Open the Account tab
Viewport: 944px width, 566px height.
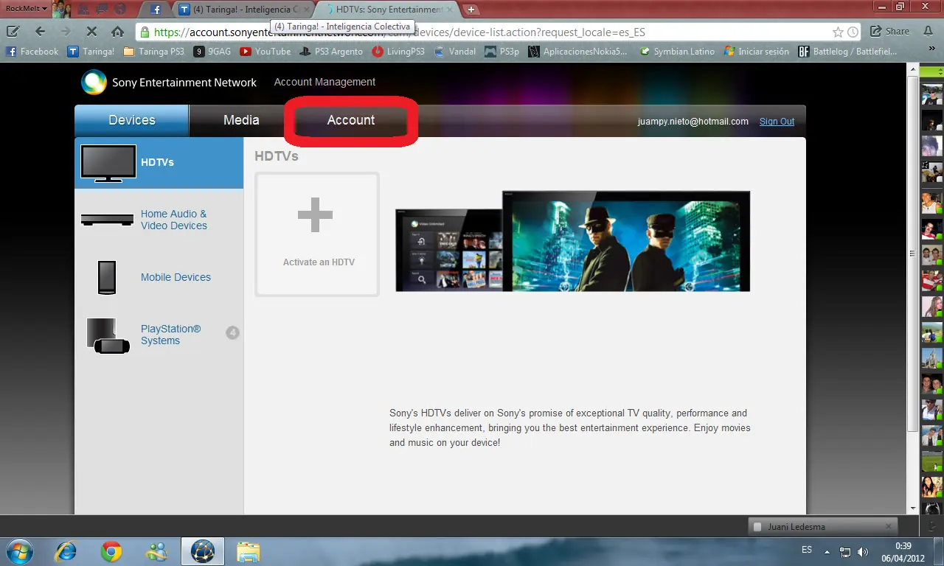click(x=351, y=120)
